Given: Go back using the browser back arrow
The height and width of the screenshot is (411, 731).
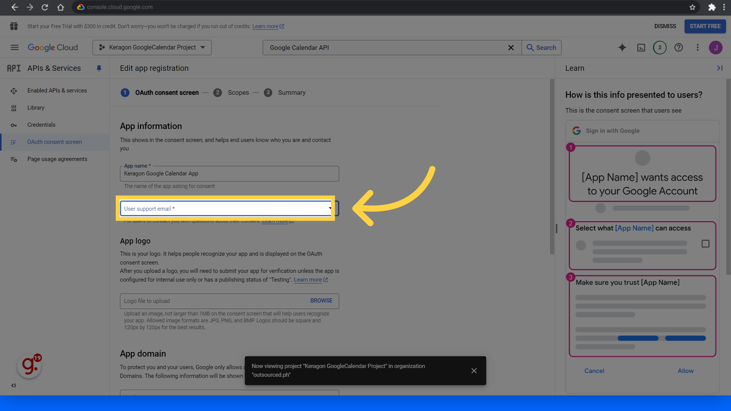Looking at the screenshot, I should (14, 7).
